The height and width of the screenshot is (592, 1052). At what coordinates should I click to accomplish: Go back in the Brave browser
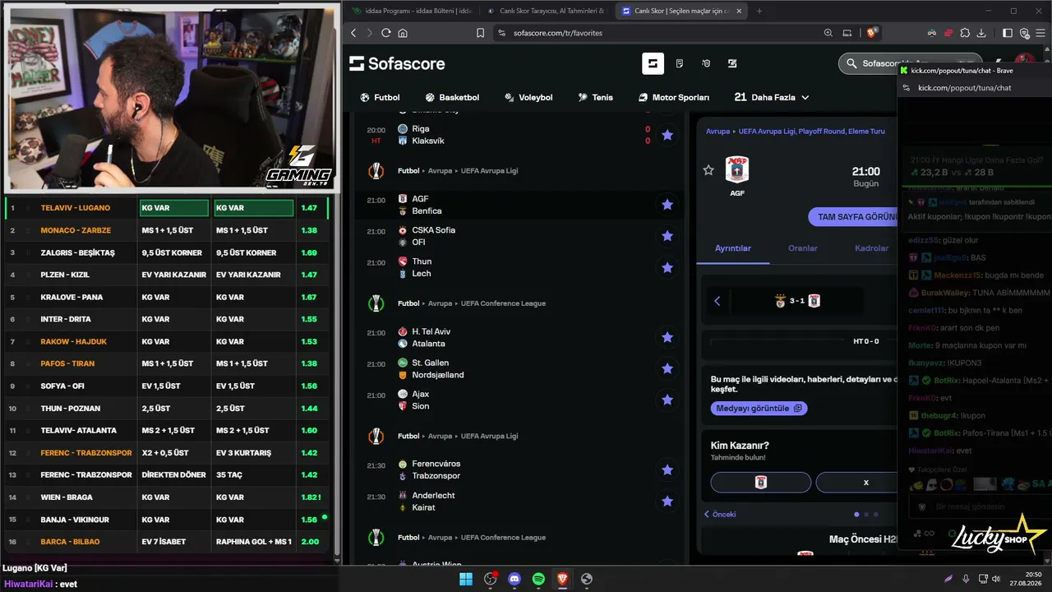(353, 33)
